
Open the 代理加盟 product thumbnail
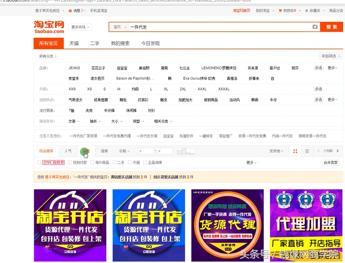pyautogui.click(x=306, y=225)
